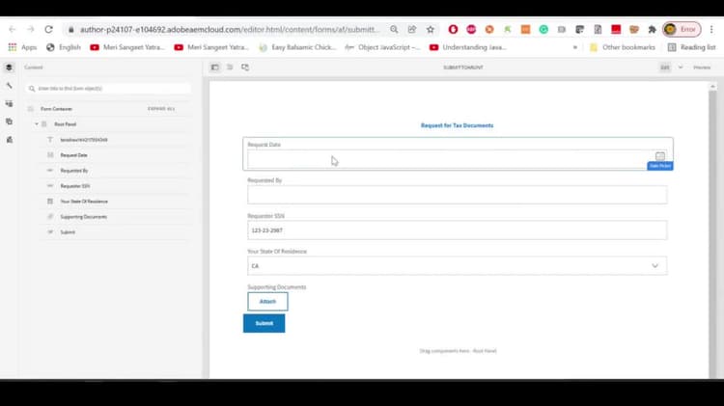724x406 pixels.
Task: Open the Object JavaScript bookmark
Action: [x=383, y=47]
